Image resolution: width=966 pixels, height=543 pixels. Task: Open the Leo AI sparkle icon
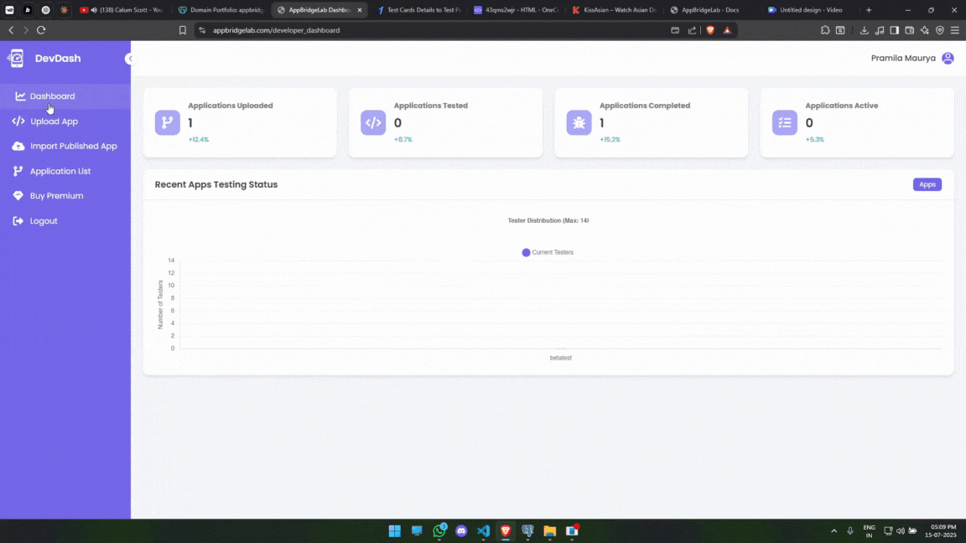pos(925,30)
